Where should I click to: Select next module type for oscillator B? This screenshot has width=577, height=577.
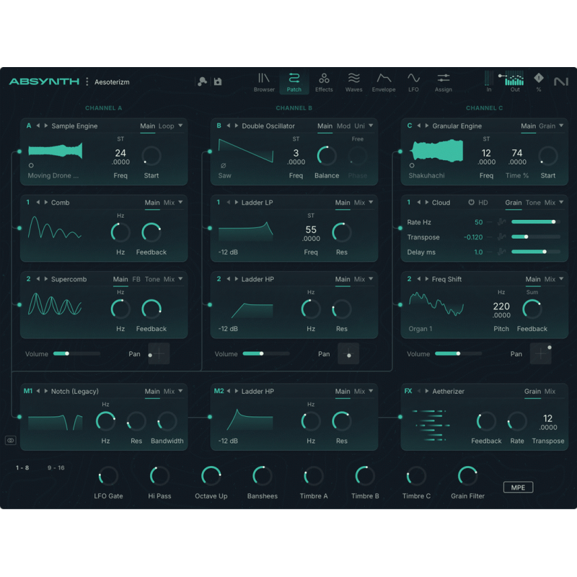pyautogui.click(x=237, y=125)
